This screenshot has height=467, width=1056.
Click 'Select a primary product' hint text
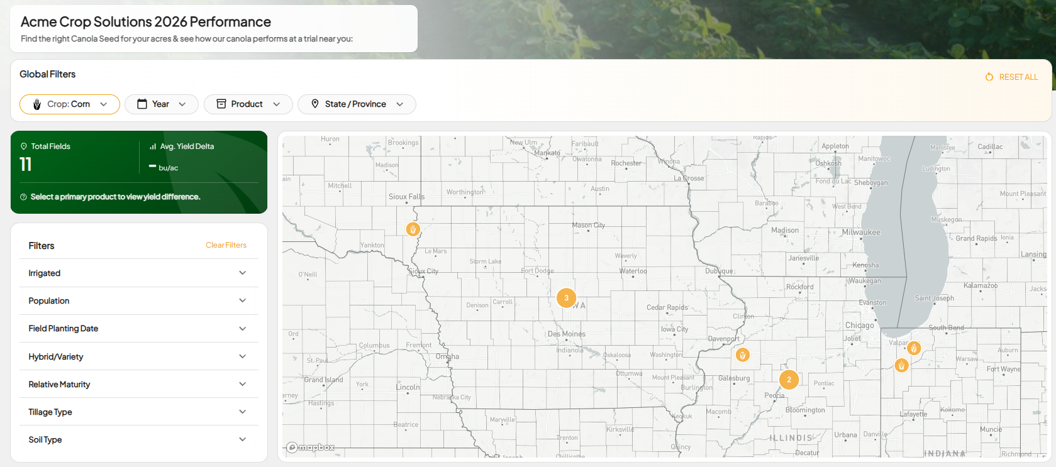[x=116, y=197]
